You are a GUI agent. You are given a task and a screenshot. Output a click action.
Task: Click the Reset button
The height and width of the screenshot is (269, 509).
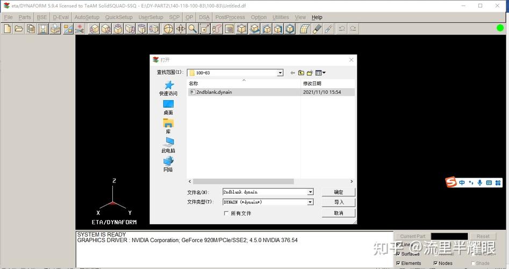(483, 236)
